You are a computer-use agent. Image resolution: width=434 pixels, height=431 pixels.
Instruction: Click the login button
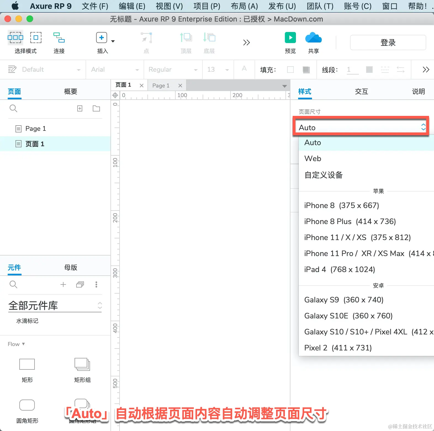point(388,42)
